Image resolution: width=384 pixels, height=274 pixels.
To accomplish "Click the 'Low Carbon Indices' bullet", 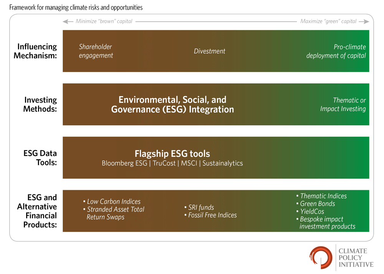I will (x=112, y=201).
